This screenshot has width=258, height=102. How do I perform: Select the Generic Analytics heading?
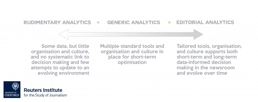134,22
